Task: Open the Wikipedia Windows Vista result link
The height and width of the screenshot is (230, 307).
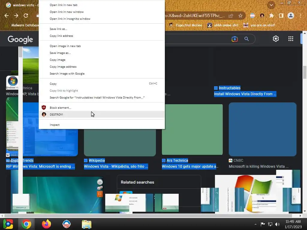Action: tap(116, 167)
